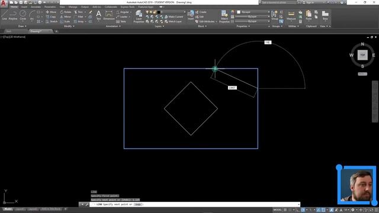Click the Group tool
Screen dimensions: 379x213
[275, 15]
